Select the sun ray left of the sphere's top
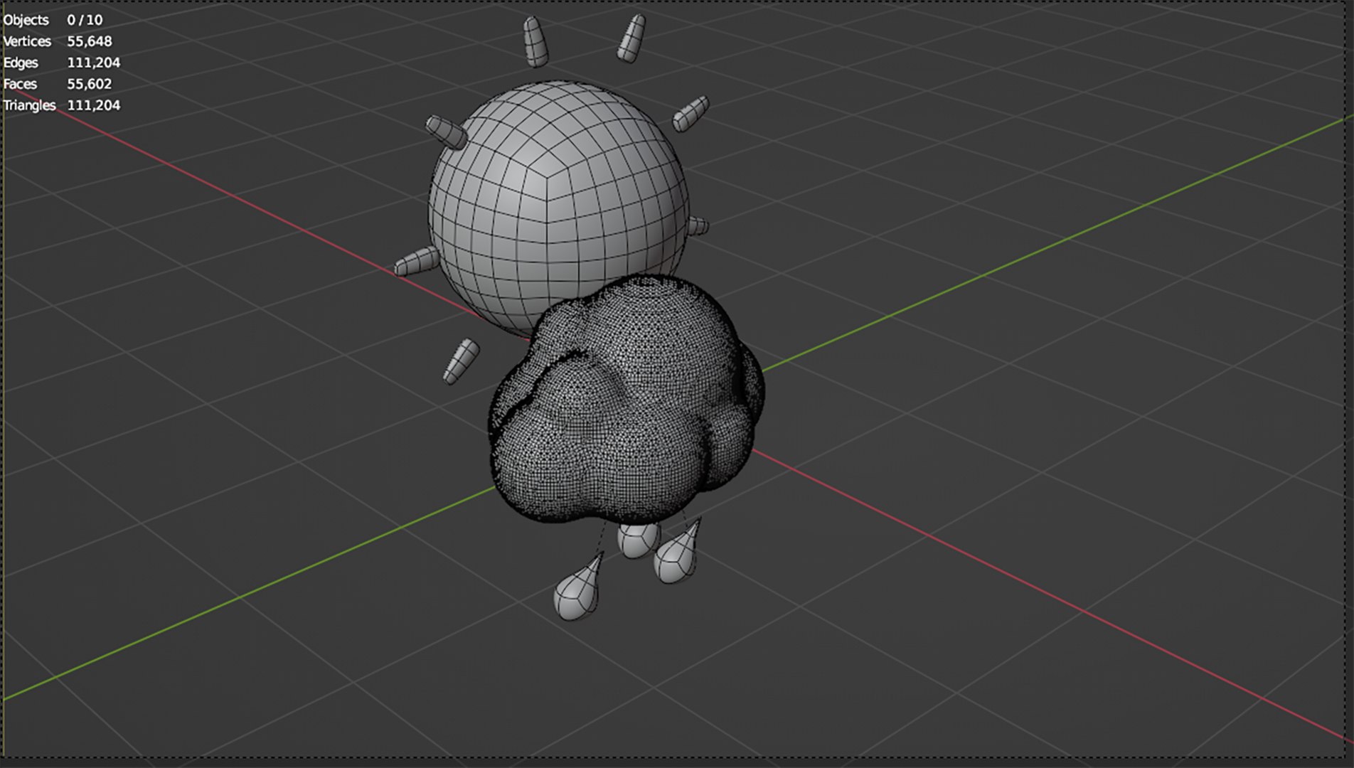Viewport: 1354px width, 768px height. (535, 41)
